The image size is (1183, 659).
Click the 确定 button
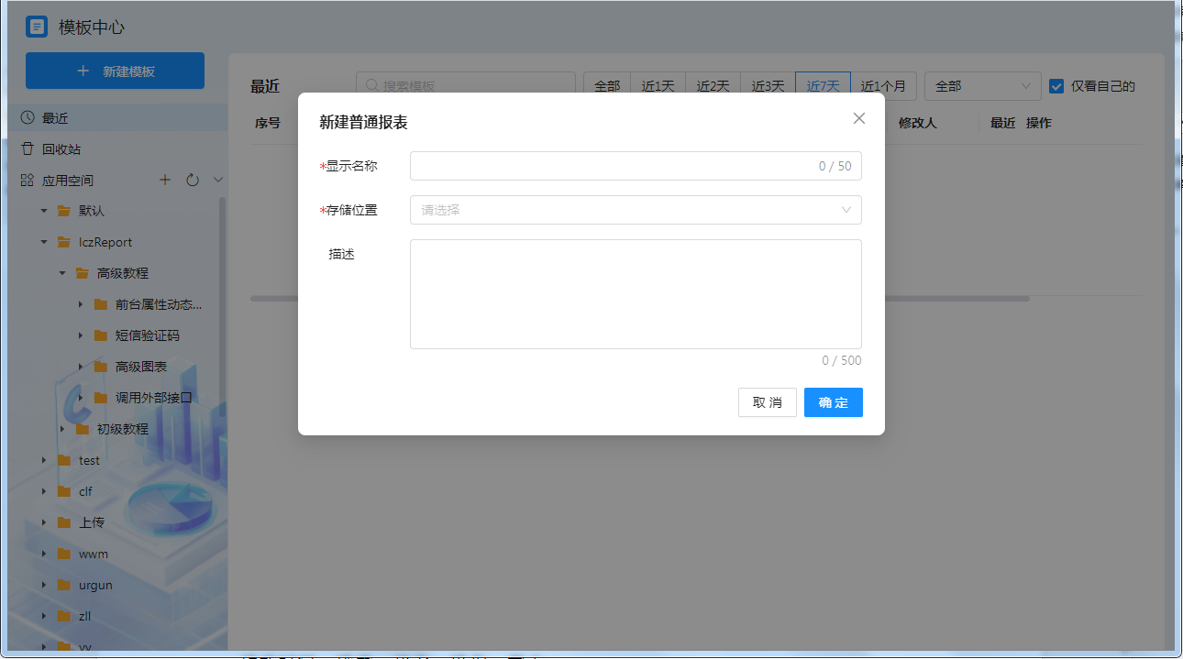click(833, 402)
